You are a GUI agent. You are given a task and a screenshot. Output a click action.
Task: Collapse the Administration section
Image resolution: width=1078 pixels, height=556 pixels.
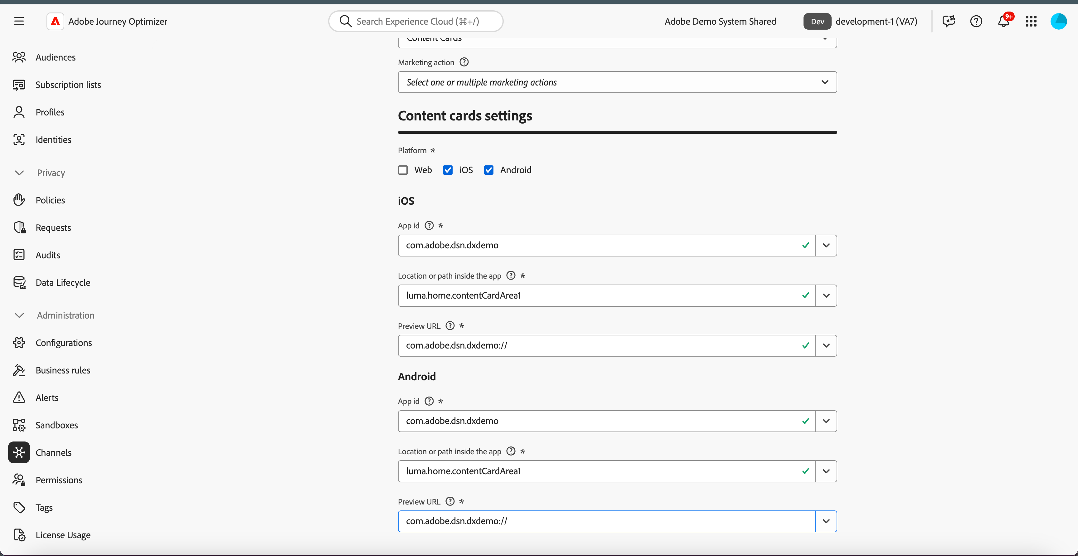[19, 315]
